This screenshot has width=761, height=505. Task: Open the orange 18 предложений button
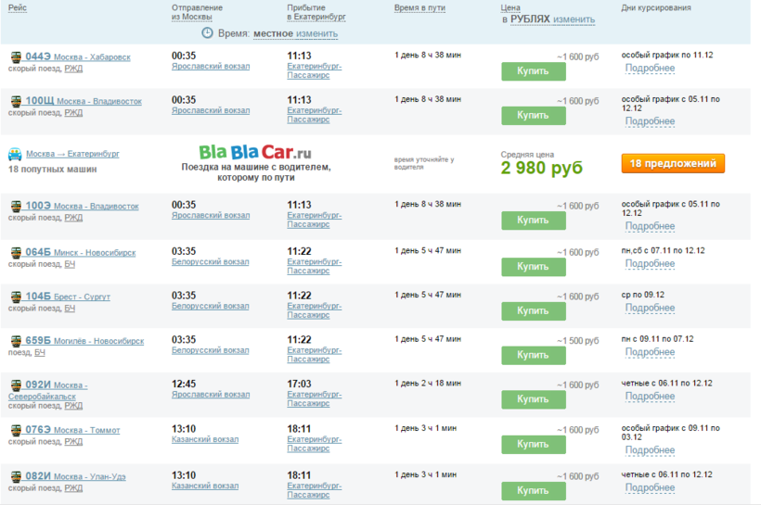[673, 163]
